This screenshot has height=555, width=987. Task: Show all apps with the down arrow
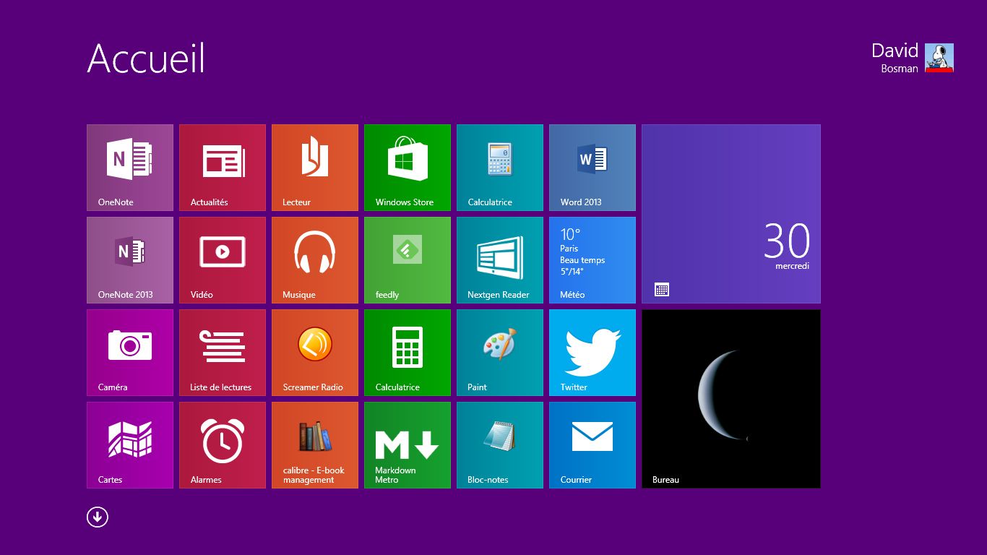tap(98, 517)
